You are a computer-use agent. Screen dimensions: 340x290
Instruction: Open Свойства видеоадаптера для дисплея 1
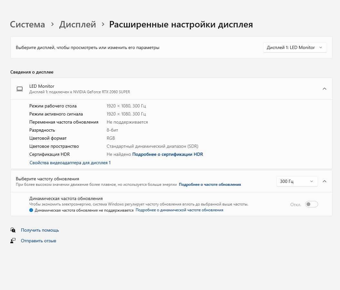click(x=70, y=163)
